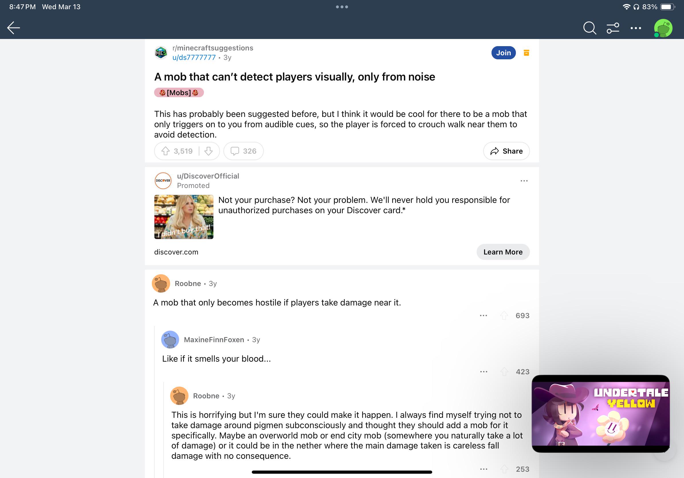Tap the Undertale Yellow picture-in-picture video
Image resolution: width=684 pixels, height=478 pixels.
[x=601, y=414]
